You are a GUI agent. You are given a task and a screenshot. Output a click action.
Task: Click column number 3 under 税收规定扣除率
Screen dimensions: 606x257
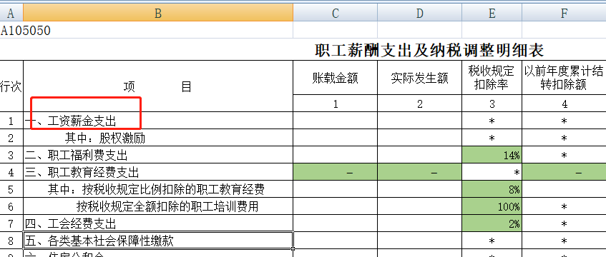[492, 104]
